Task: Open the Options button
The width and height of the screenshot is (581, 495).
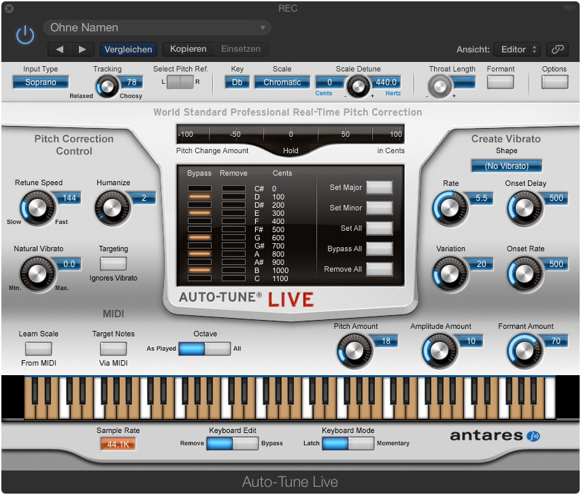Action: [x=554, y=82]
